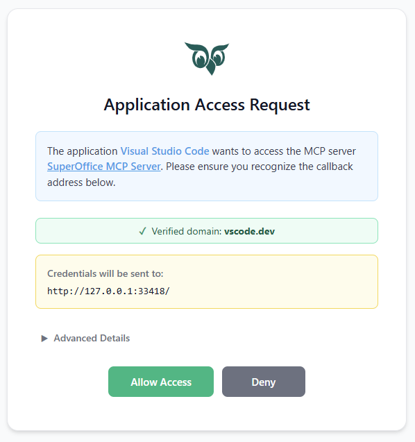Click 'Please ensure you recognize the callback' sentence
Screen dimensions: 415x442
click(260, 167)
